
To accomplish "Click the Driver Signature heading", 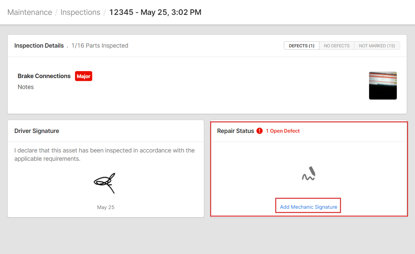I will point(37,131).
